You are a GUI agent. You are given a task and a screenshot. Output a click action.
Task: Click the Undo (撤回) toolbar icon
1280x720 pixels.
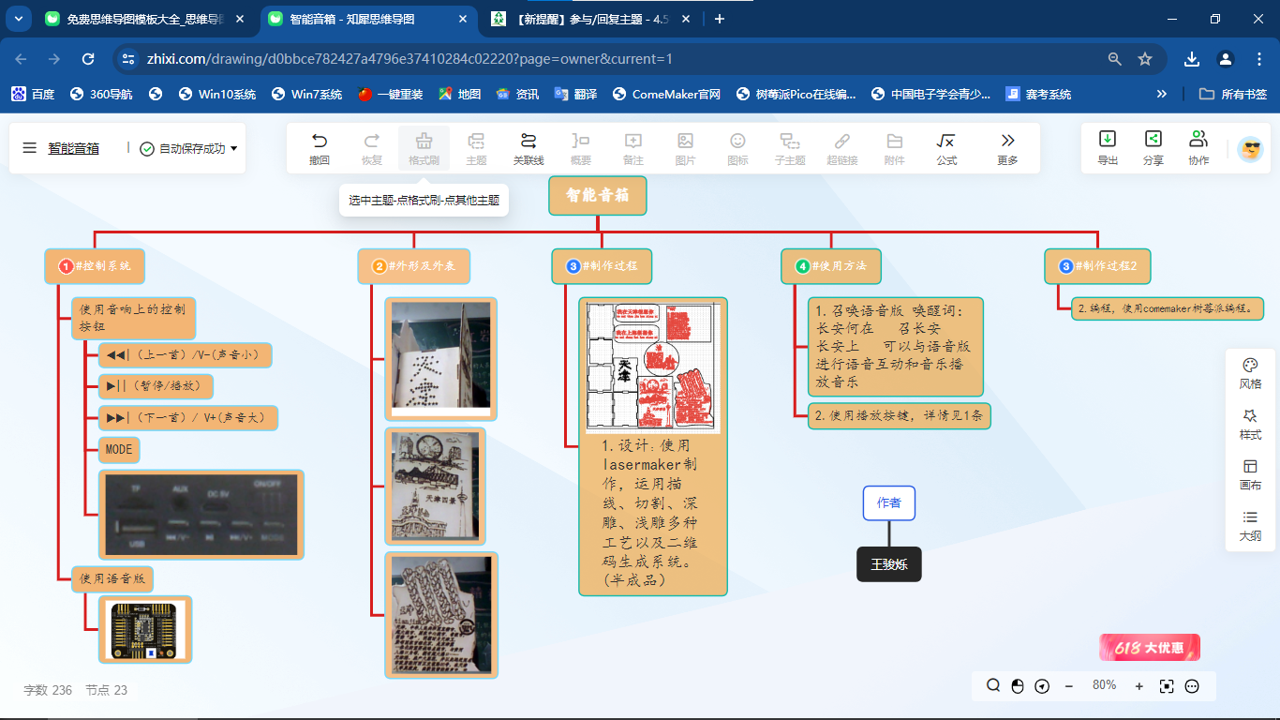pos(320,148)
